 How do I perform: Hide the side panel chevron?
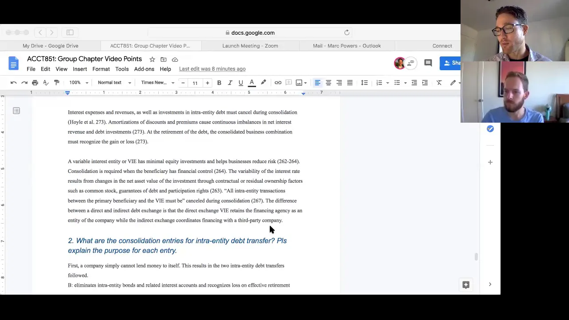pos(490,284)
